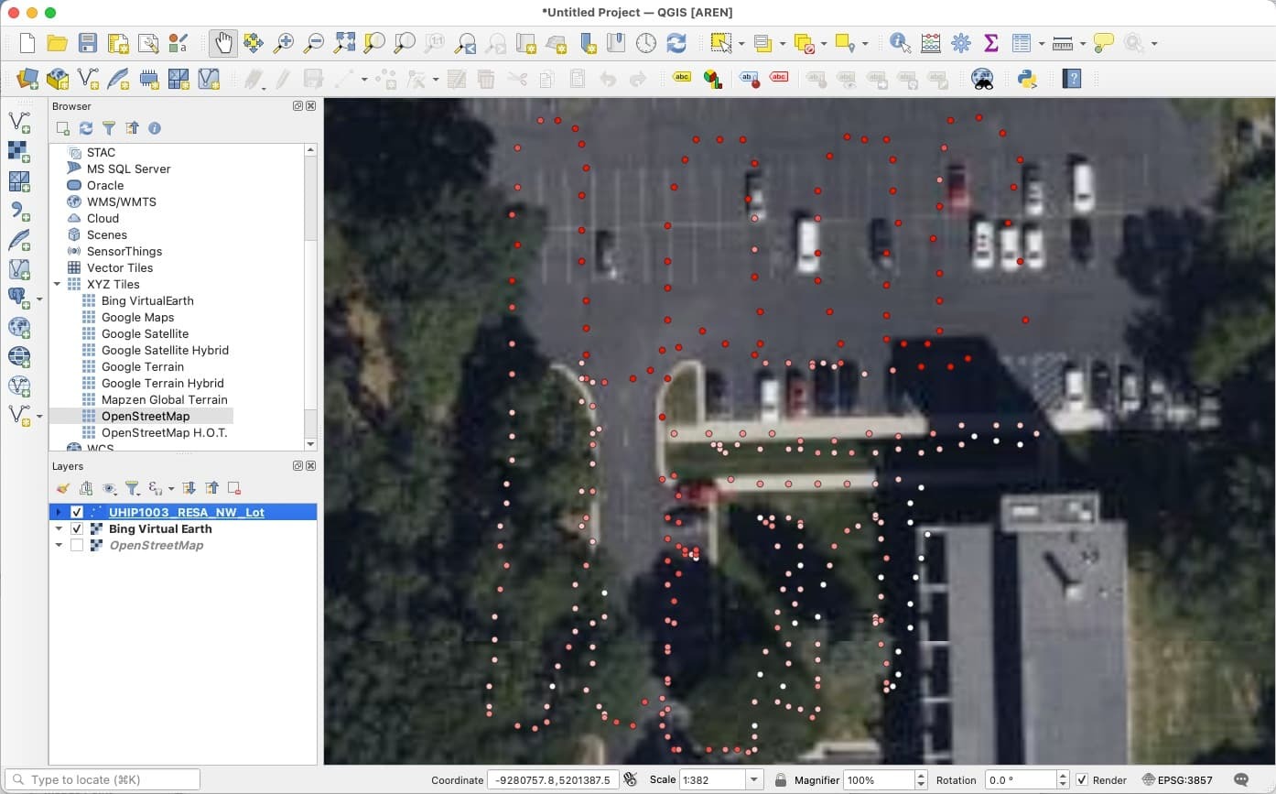Click the Statistical Summary sigma icon

tap(990, 43)
